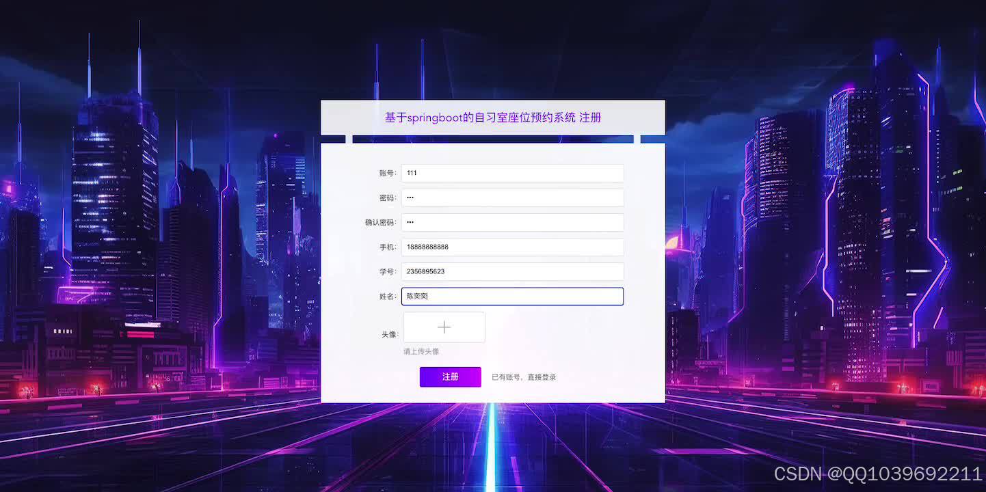
Task: Click the 手机 field label
Action: point(388,247)
